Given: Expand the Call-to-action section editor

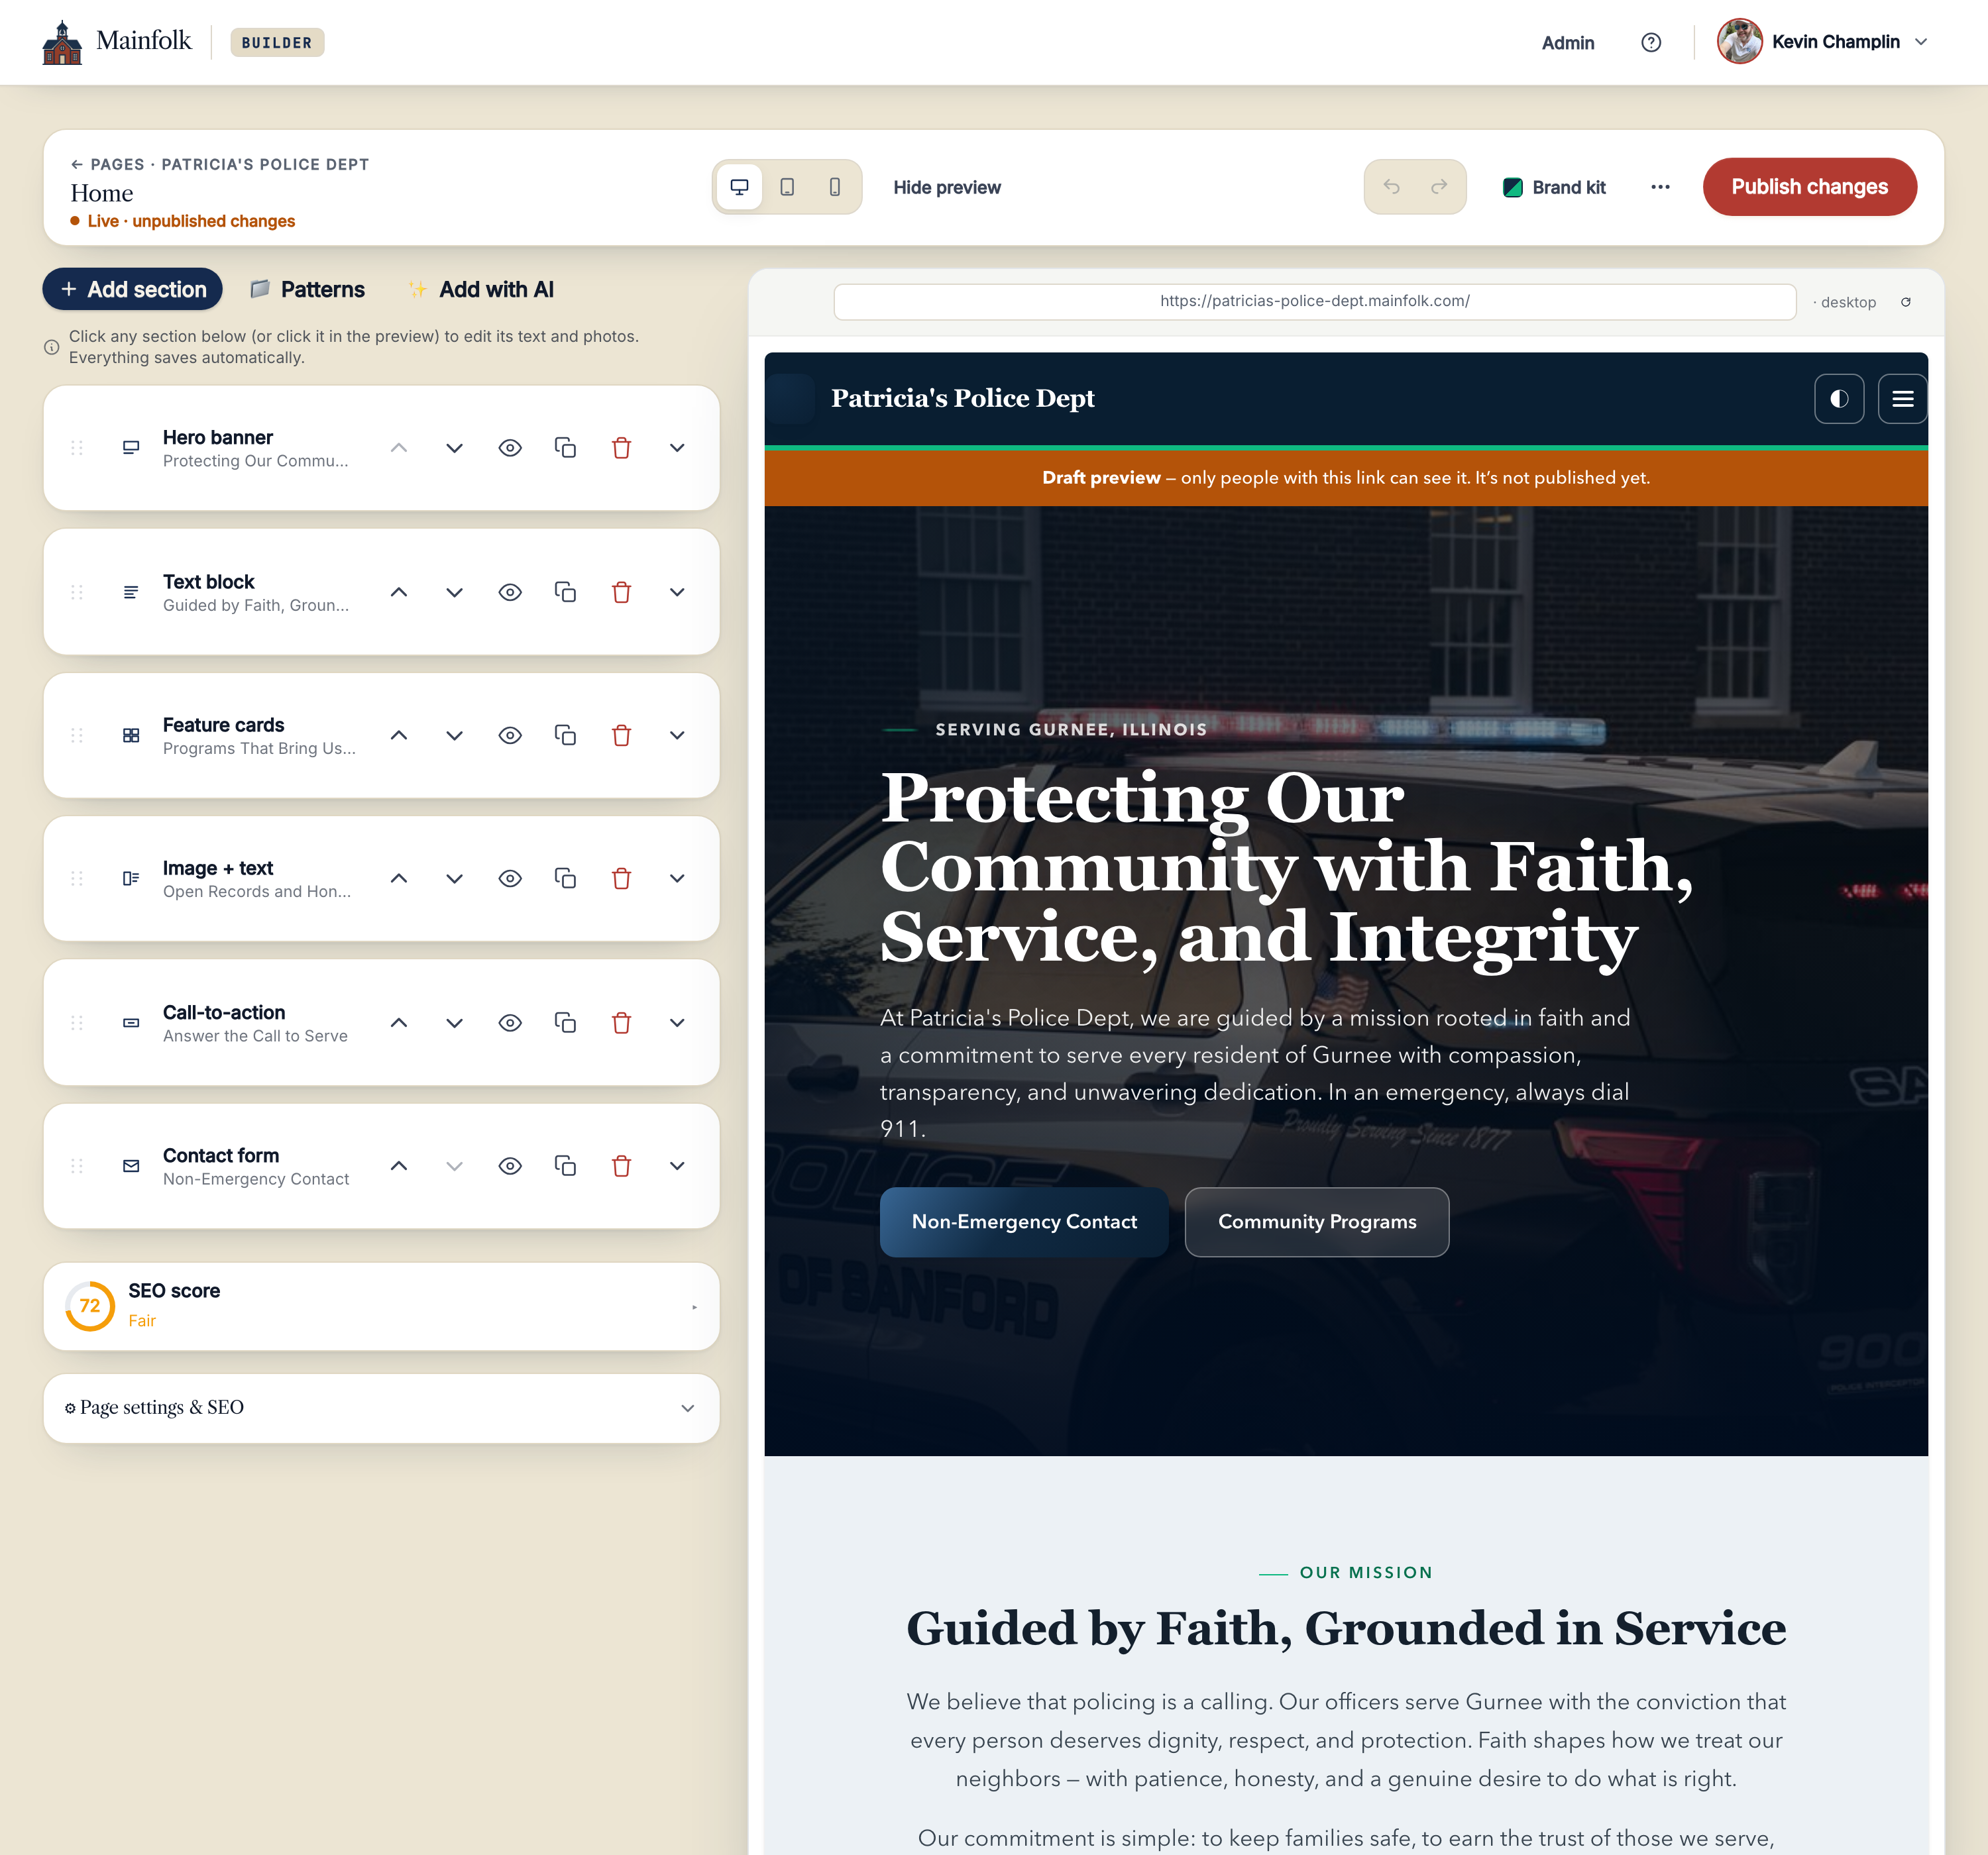Looking at the screenshot, I should click(677, 1022).
